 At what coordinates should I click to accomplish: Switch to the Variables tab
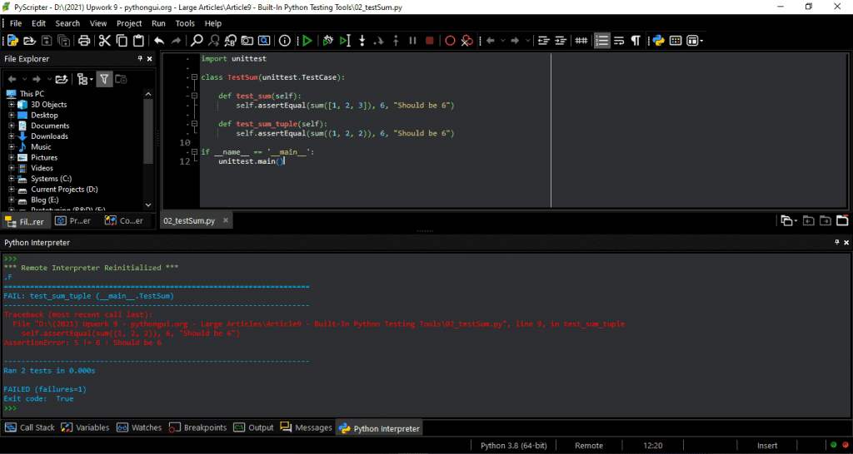pyautogui.click(x=86, y=427)
